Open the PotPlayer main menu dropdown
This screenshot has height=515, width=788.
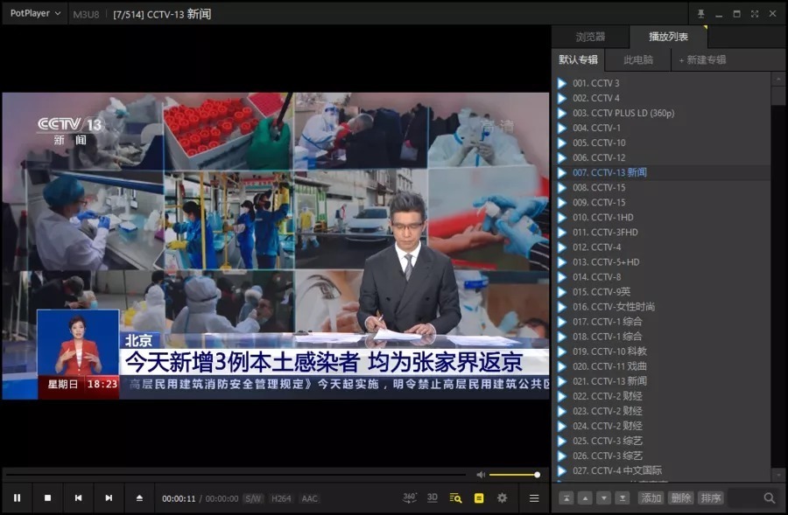(x=35, y=13)
